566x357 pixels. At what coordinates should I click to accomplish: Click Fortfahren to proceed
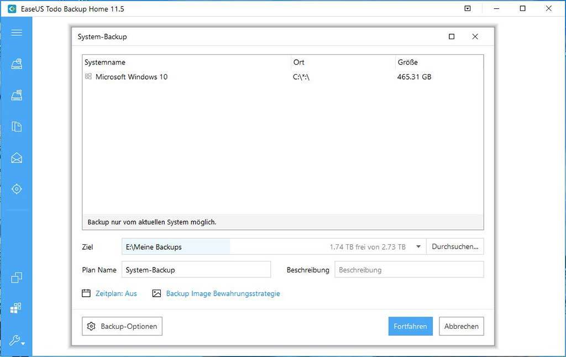point(411,326)
